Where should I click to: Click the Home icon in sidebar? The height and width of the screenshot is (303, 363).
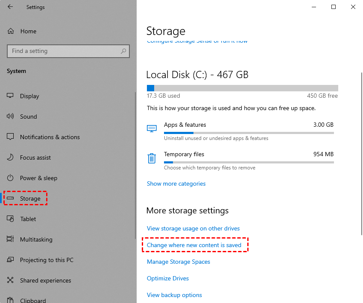click(x=11, y=31)
